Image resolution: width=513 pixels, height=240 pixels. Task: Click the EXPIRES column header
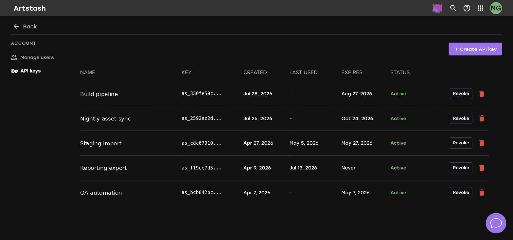(x=352, y=72)
